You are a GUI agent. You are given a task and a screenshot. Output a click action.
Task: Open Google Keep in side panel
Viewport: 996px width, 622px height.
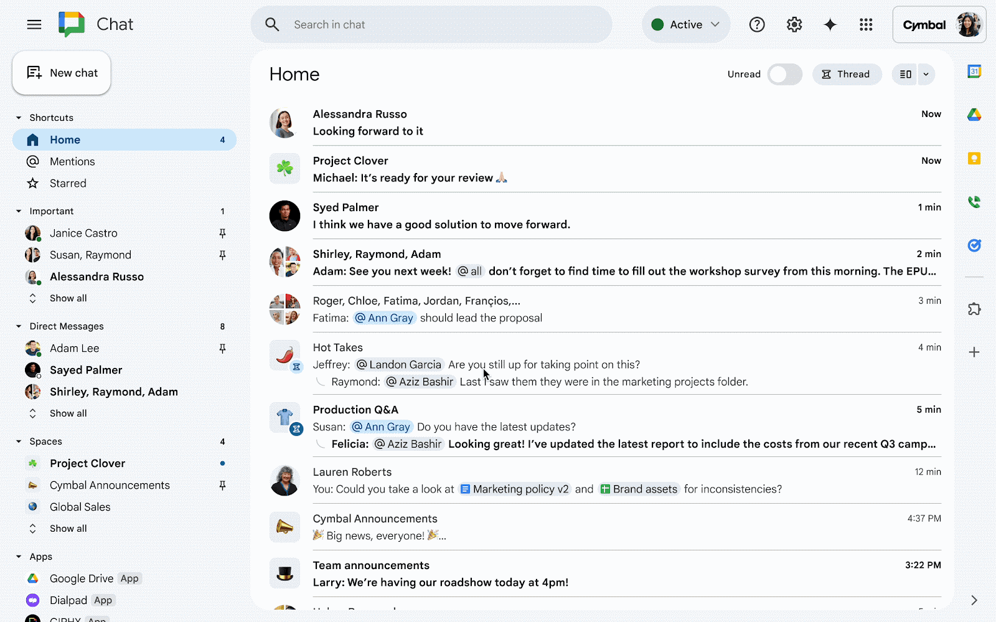tap(974, 159)
